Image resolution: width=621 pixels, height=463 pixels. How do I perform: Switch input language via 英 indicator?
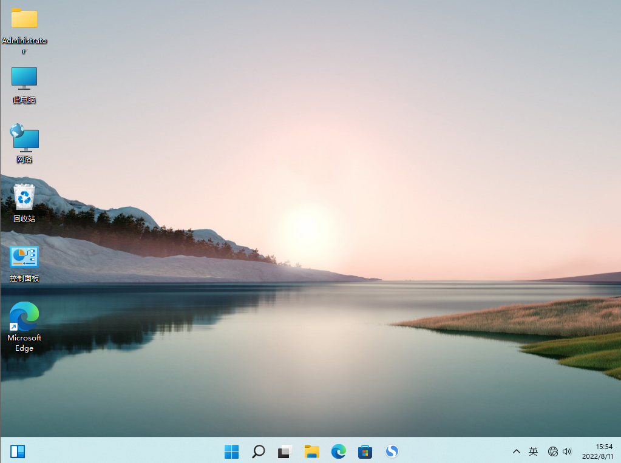click(533, 451)
